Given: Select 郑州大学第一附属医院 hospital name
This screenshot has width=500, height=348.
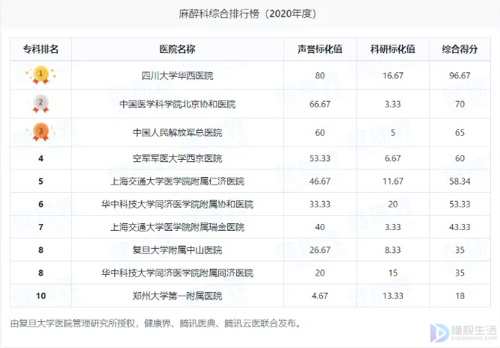Looking at the screenshot, I should click(177, 296).
